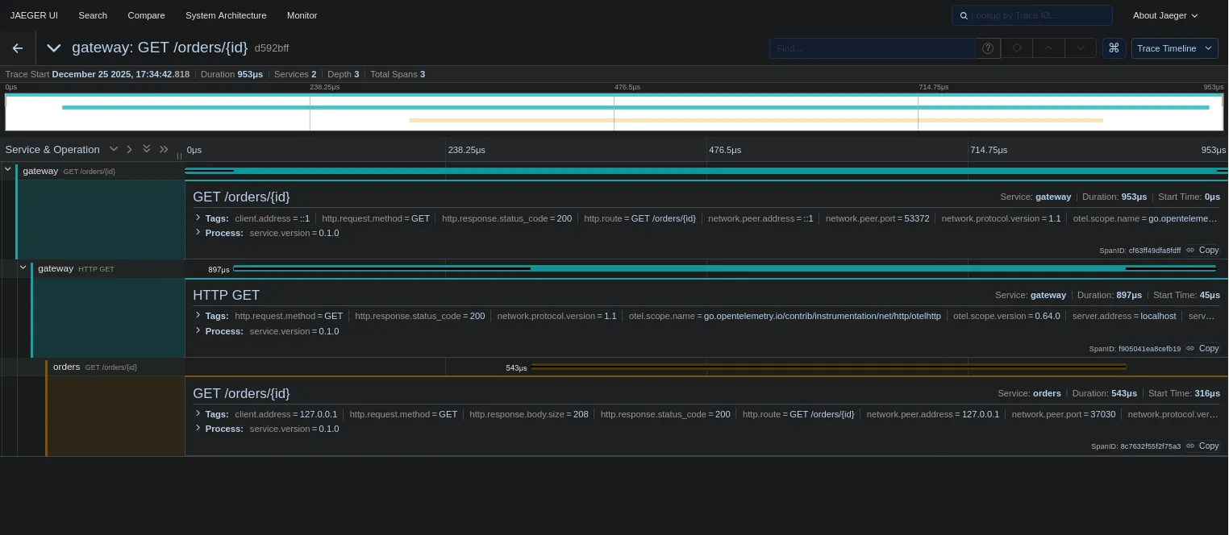Collapse the gateway HTTP GET span children
Viewport: 1229px width, 535px height.
[23, 267]
